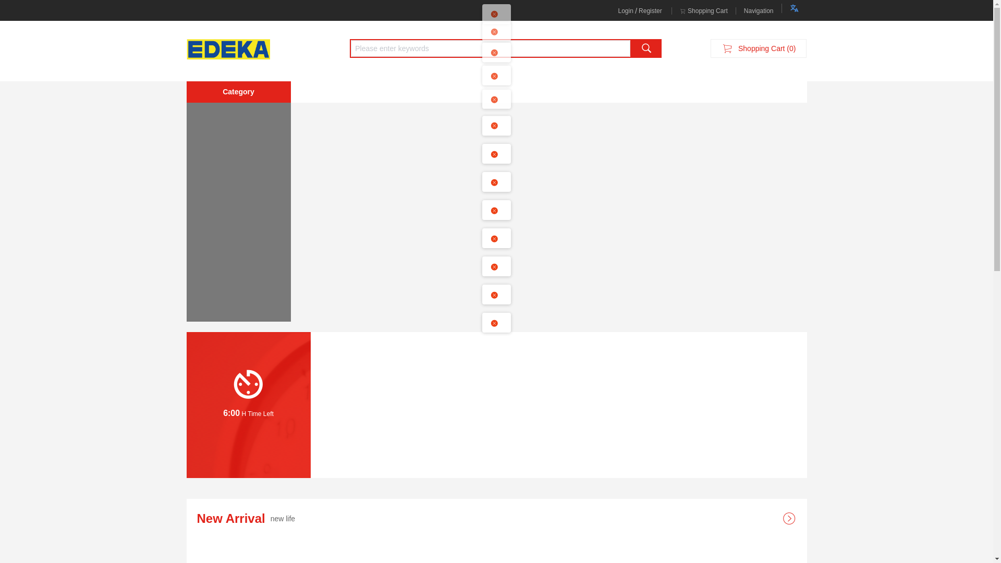Open the Shopping Cart (0) button
1001x563 pixels.
tap(758, 48)
